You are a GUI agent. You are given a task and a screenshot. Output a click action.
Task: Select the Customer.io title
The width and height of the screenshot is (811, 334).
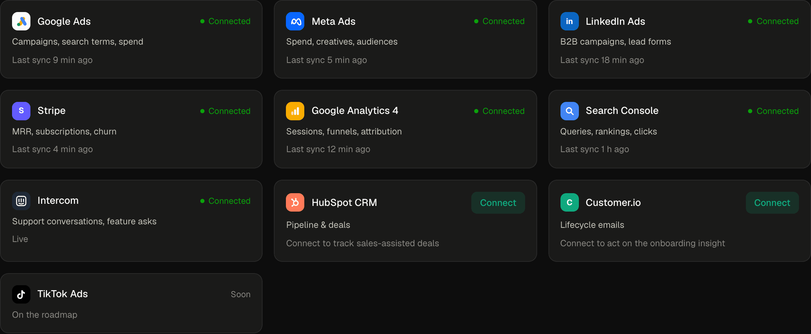pyautogui.click(x=613, y=202)
